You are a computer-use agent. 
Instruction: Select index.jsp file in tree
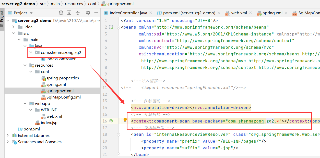[x=49, y=123]
